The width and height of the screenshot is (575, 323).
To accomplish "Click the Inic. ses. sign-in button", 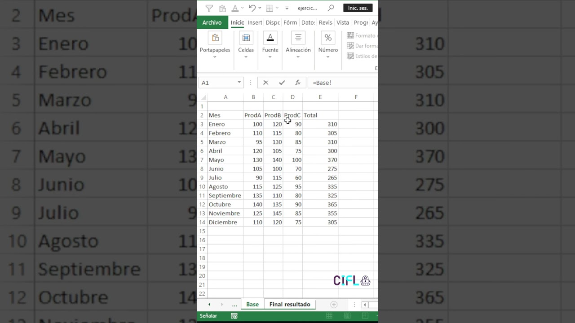I will pyautogui.click(x=358, y=8).
